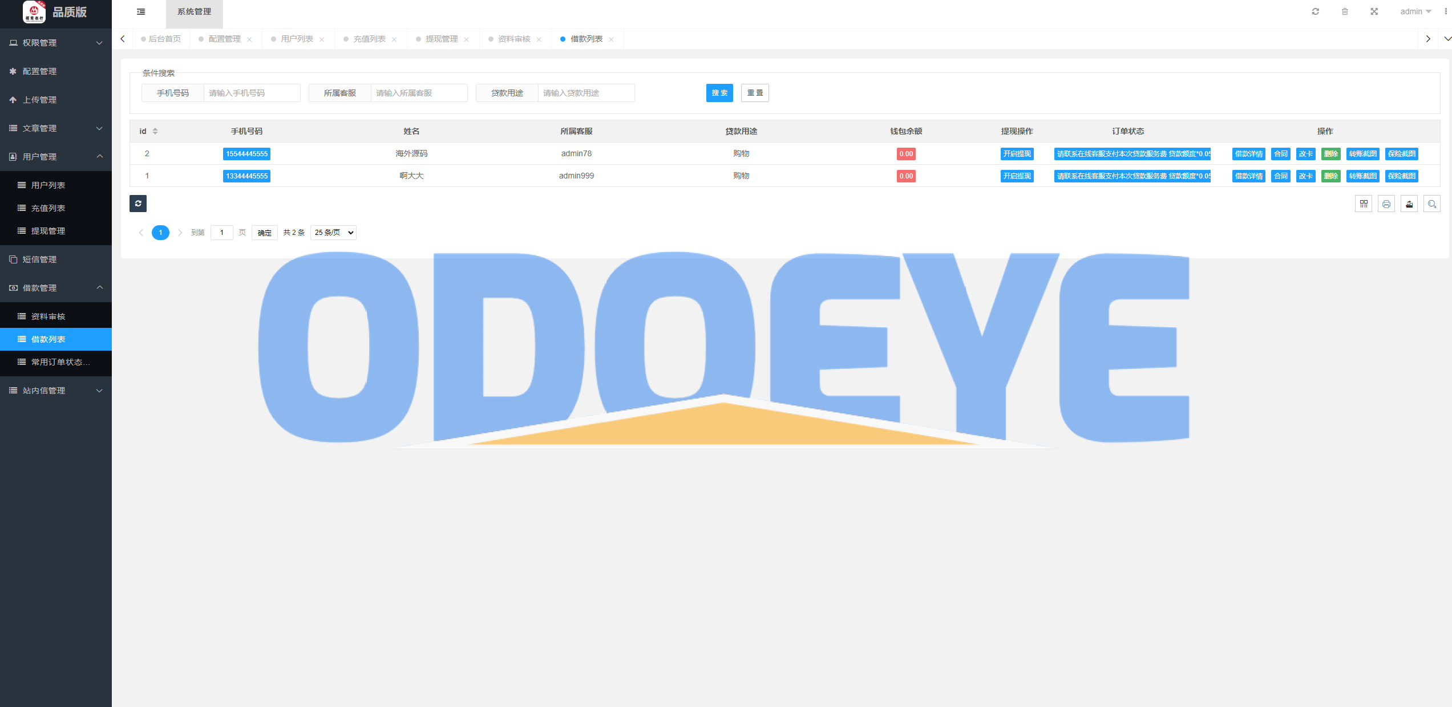This screenshot has height=707, width=1452.
Task: Switch to the 配置管理 tab
Action: (225, 39)
